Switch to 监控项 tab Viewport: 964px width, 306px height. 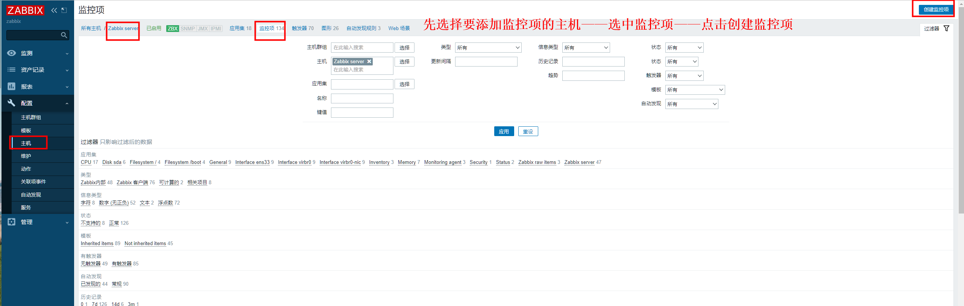(x=272, y=28)
